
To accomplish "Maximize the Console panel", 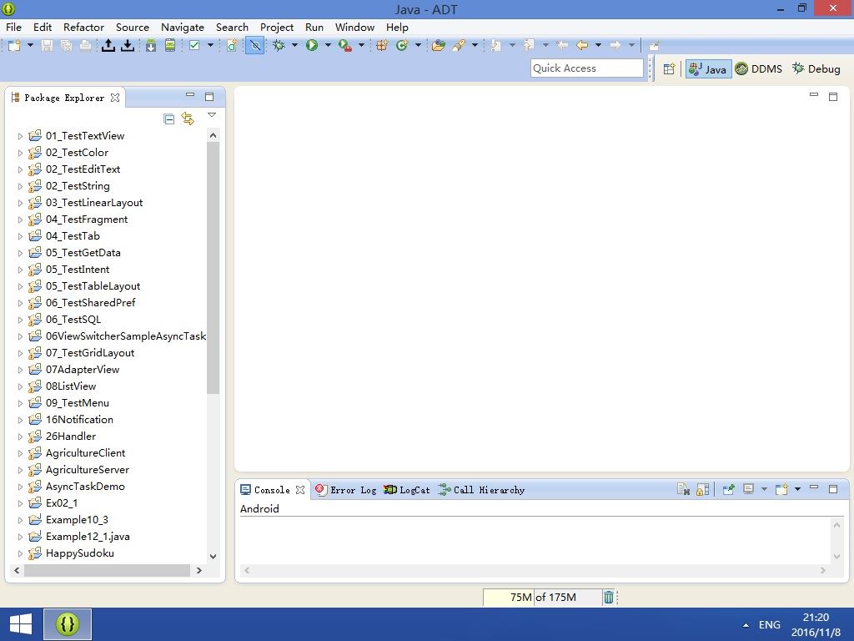I will click(x=833, y=489).
